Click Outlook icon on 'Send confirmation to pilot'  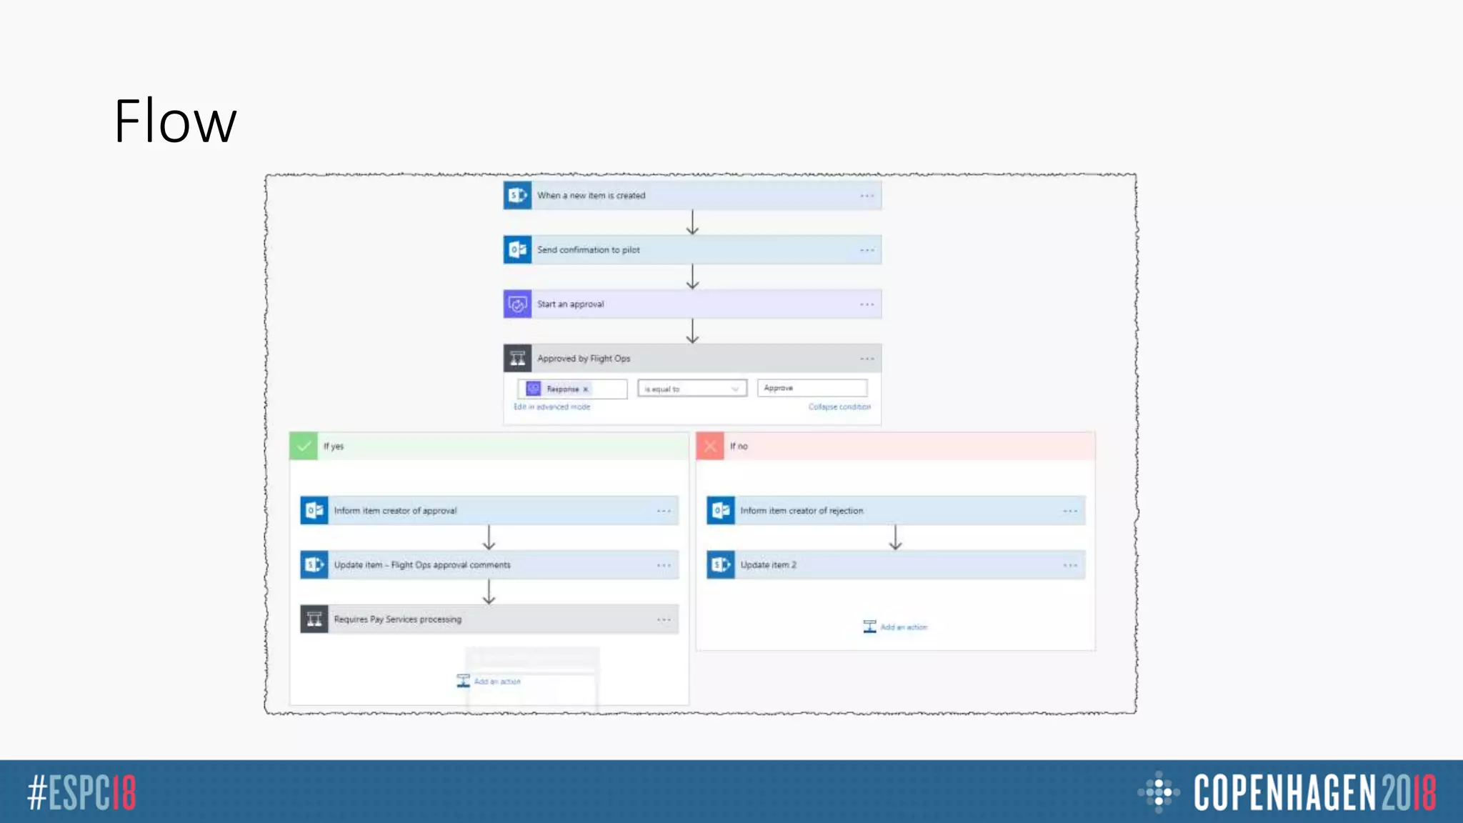[517, 250]
